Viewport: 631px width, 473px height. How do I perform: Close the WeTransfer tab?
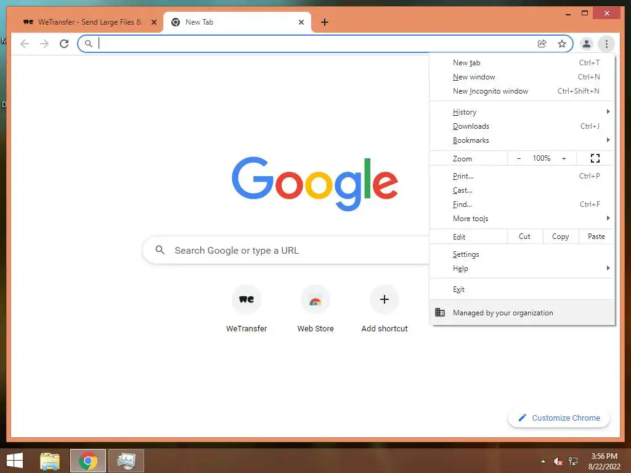pyautogui.click(x=153, y=22)
